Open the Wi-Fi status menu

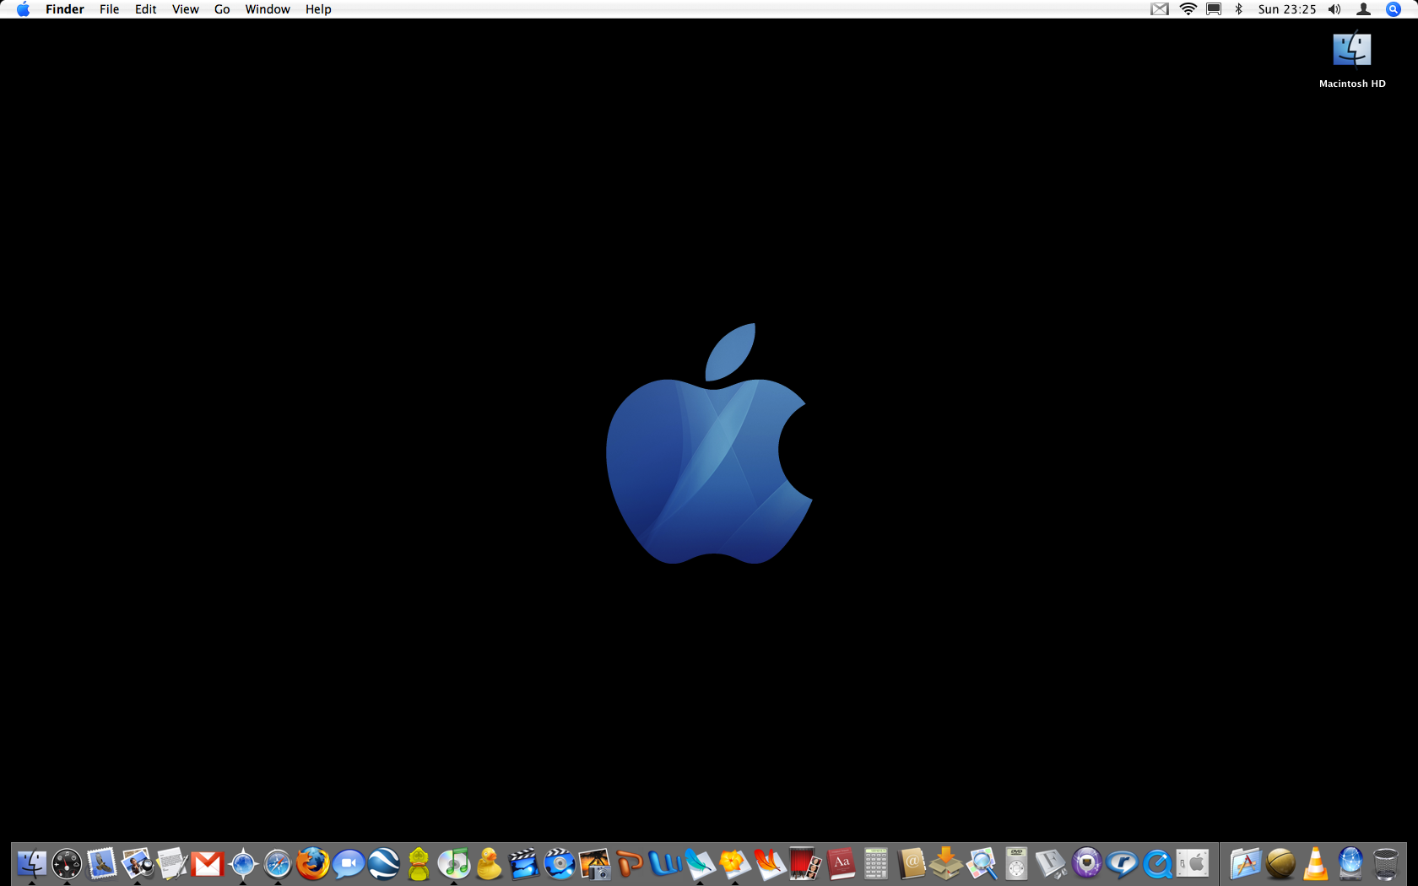[1188, 9]
